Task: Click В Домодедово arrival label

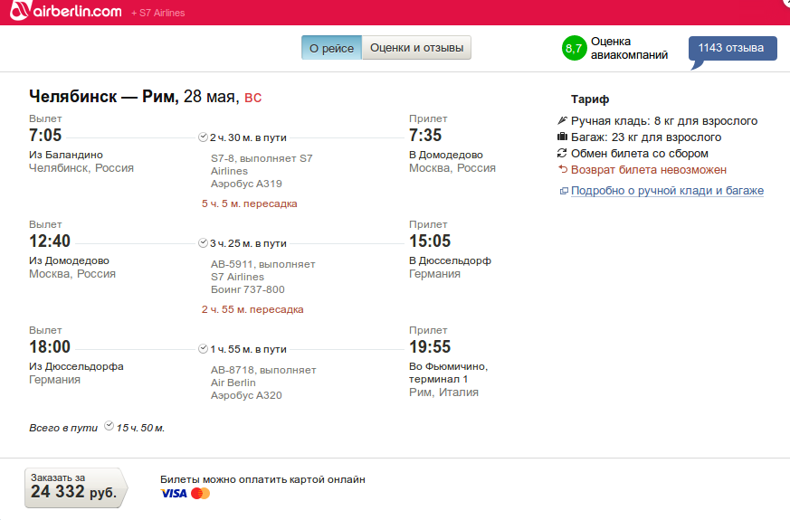Action: pos(446,155)
